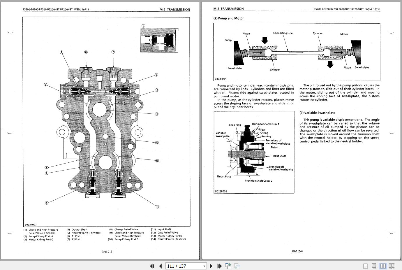The height and width of the screenshot is (270, 402).
Task: Click the 'BM.2-4' page number footer
Action: point(297,251)
